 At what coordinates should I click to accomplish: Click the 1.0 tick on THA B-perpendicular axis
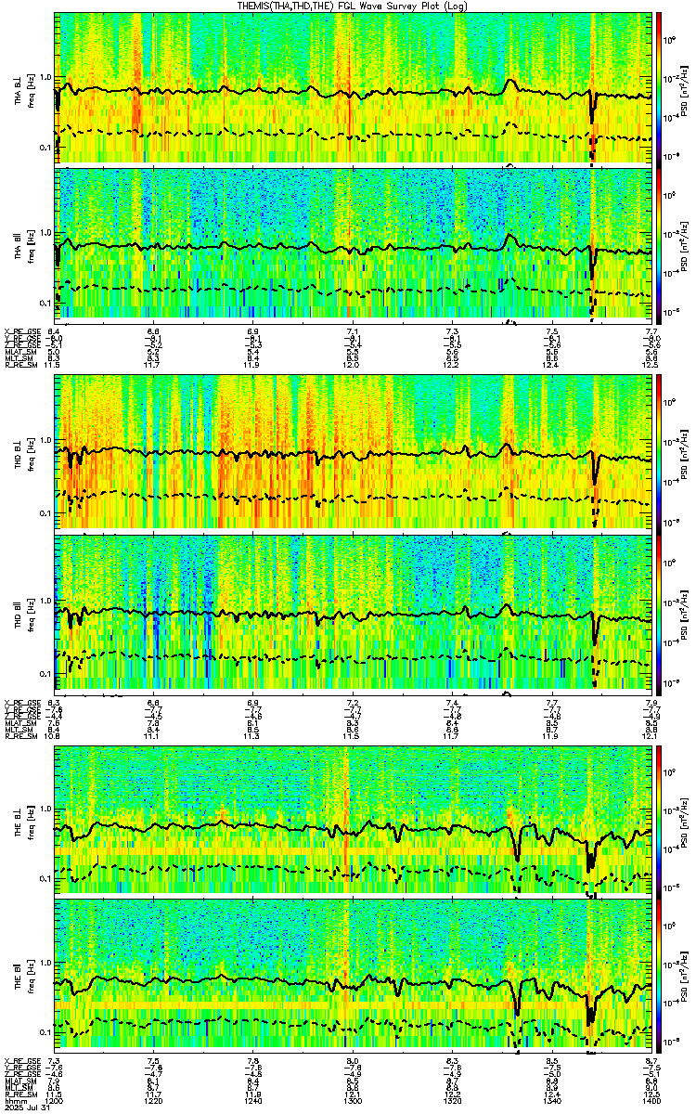coord(45,77)
